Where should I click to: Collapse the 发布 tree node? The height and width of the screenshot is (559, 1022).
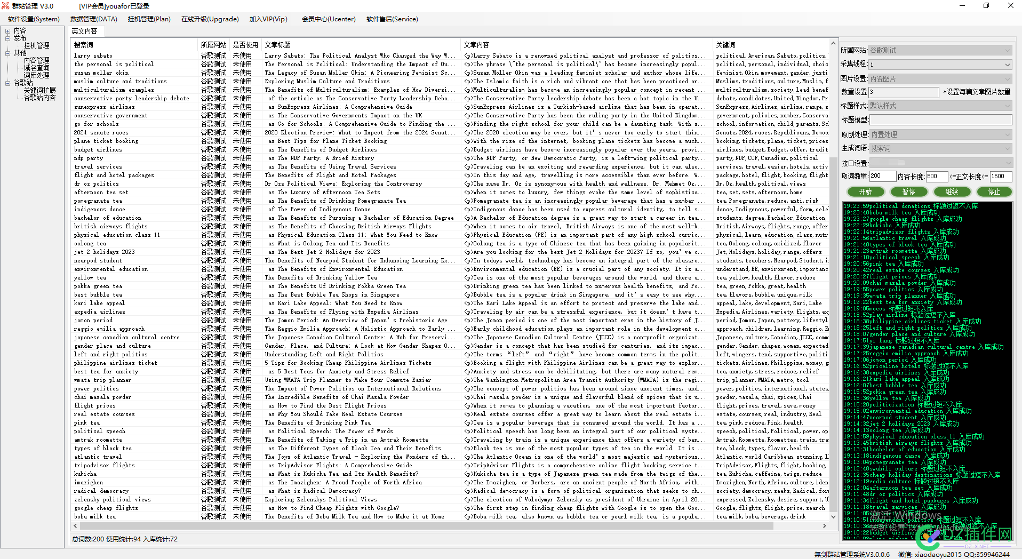pos(8,38)
